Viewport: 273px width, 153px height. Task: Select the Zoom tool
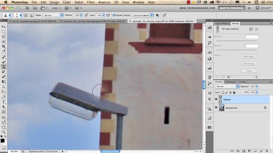coord(3,132)
